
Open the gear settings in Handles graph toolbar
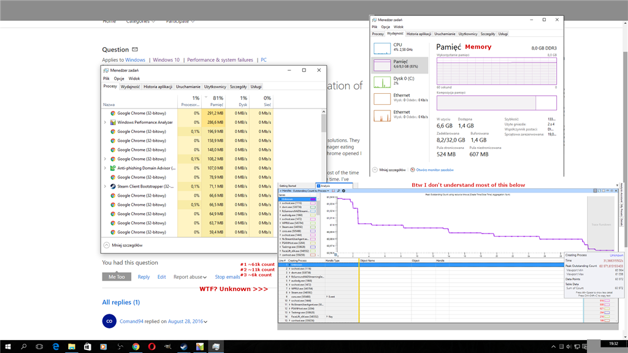[343, 191]
